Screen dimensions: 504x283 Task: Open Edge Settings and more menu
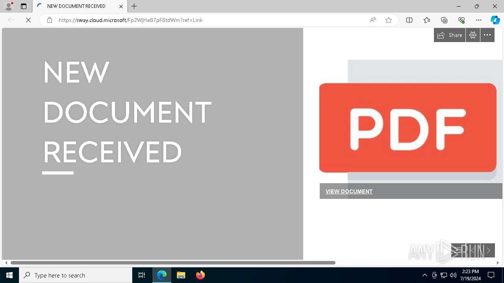pos(479,20)
